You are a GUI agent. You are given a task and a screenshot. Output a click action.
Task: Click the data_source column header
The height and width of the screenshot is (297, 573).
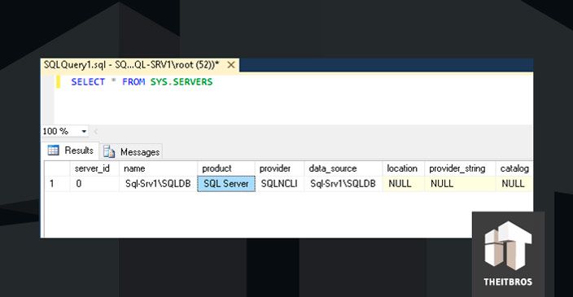343,168
